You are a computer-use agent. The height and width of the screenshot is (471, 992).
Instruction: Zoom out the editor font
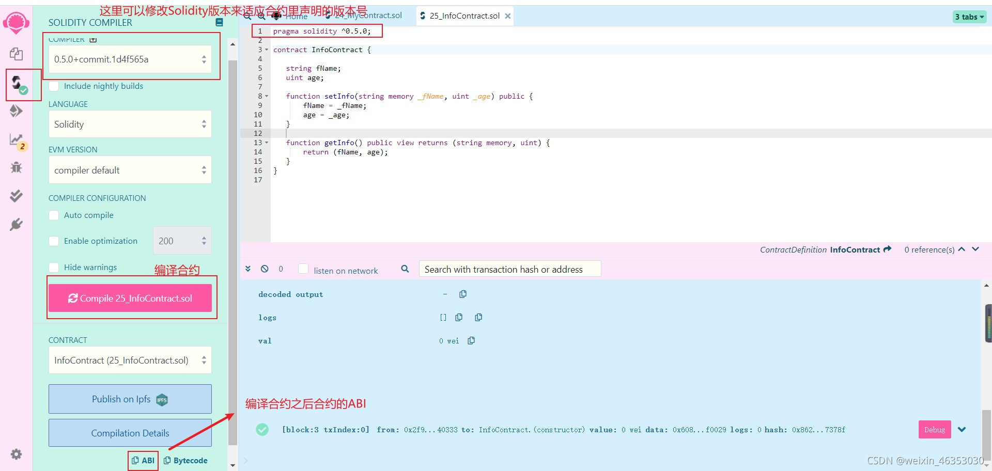pyautogui.click(x=247, y=16)
